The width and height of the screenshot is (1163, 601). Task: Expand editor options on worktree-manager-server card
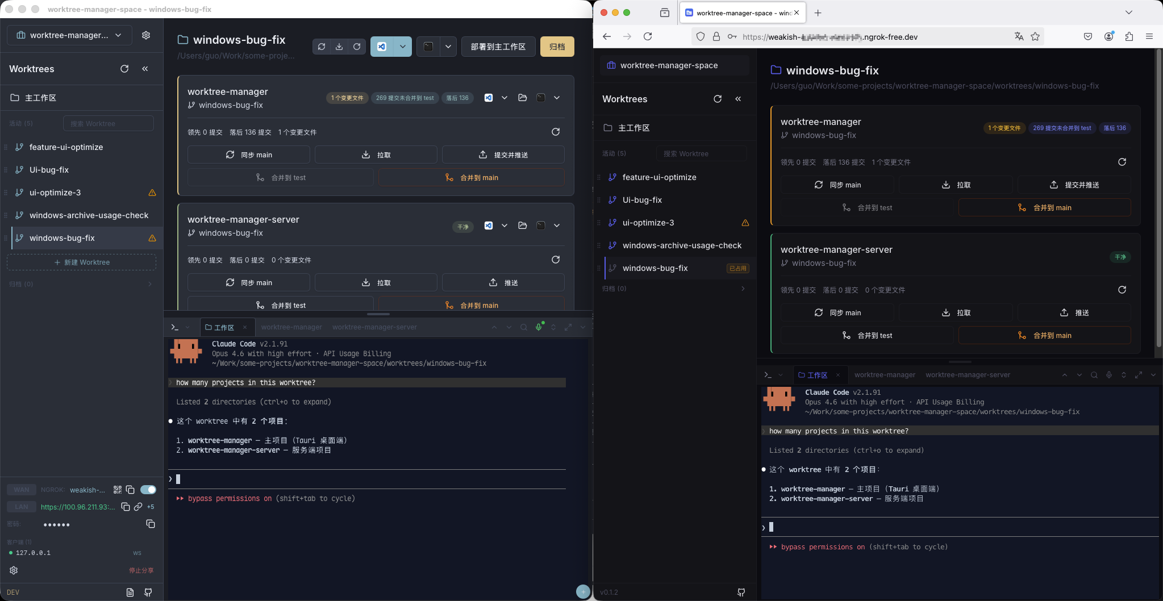pyautogui.click(x=505, y=226)
